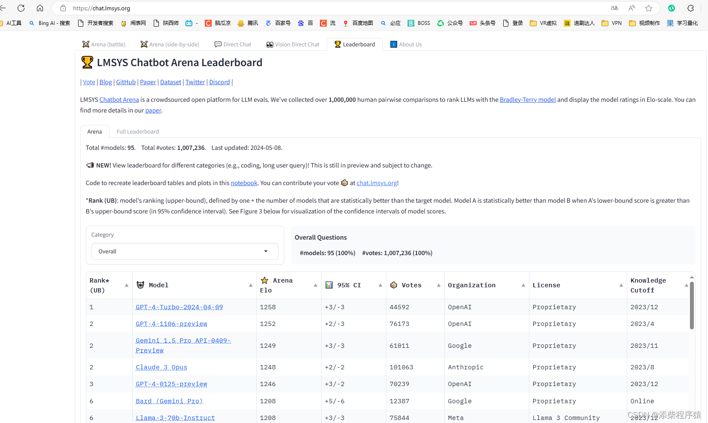
Task: Open the 公众号 bookmark
Action: pos(450,23)
